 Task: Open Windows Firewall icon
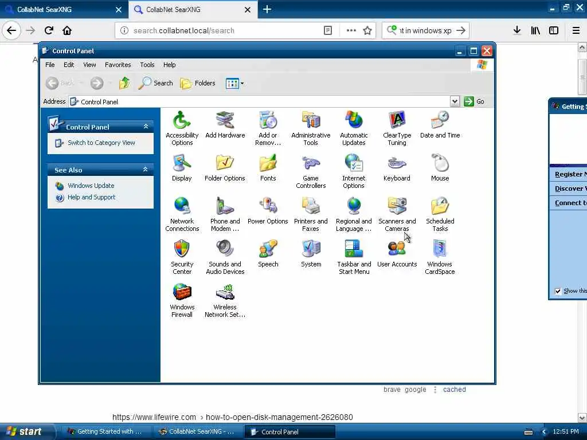(182, 300)
